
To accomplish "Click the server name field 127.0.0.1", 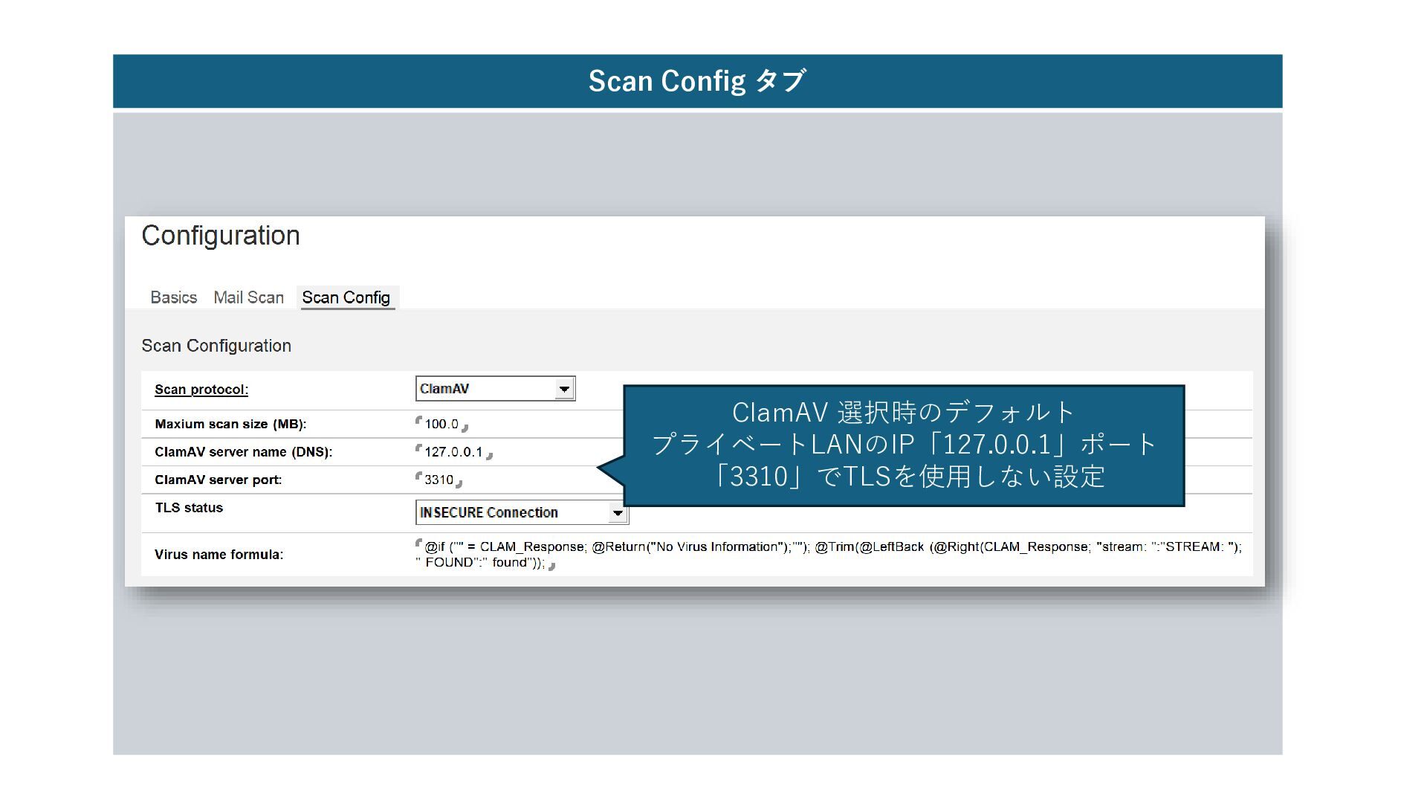I will point(453,452).
